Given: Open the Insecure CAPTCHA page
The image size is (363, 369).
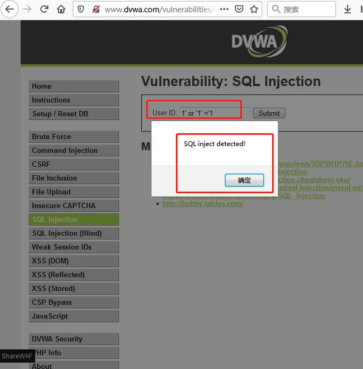Looking at the screenshot, I should (74, 206).
